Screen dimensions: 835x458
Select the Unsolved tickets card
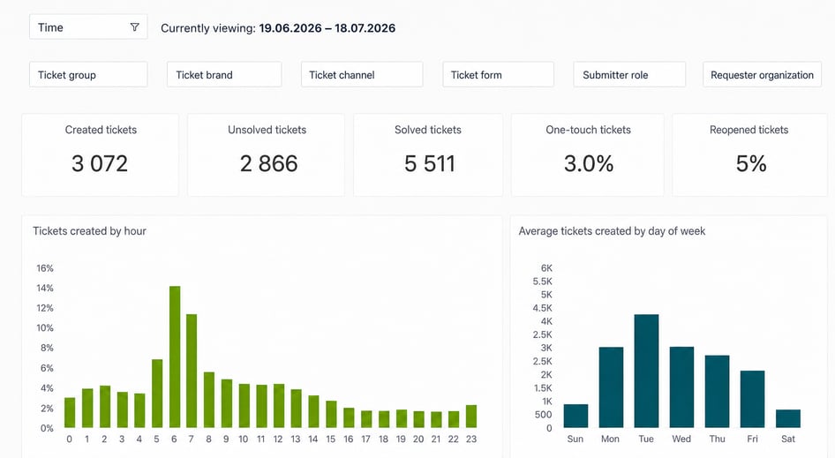pyautogui.click(x=267, y=154)
